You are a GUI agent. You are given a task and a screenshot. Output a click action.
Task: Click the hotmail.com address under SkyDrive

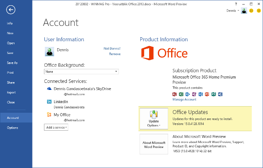click(74, 94)
